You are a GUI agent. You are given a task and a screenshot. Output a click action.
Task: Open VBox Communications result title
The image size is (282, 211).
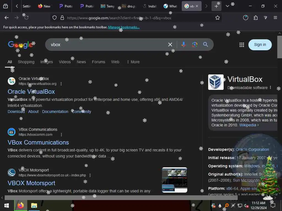[x=38, y=143]
